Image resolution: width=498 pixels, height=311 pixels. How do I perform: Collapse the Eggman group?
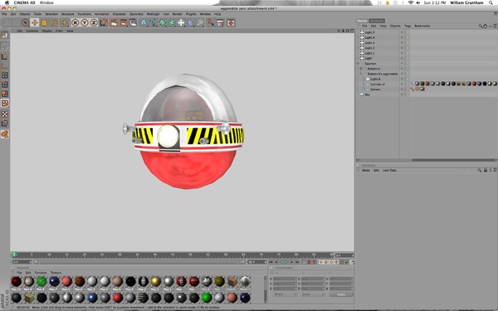pyautogui.click(x=359, y=64)
